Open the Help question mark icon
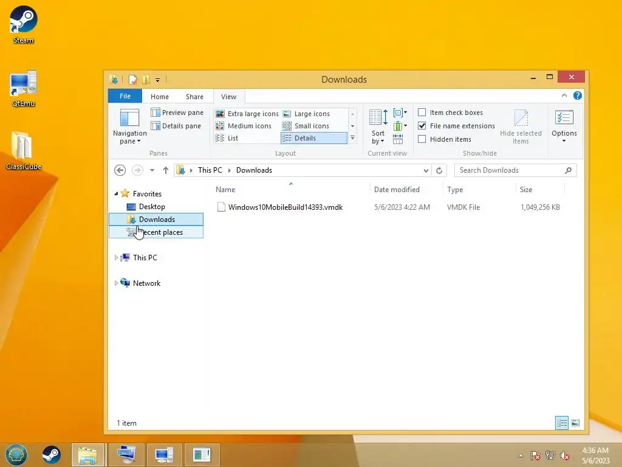 pyautogui.click(x=578, y=95)
